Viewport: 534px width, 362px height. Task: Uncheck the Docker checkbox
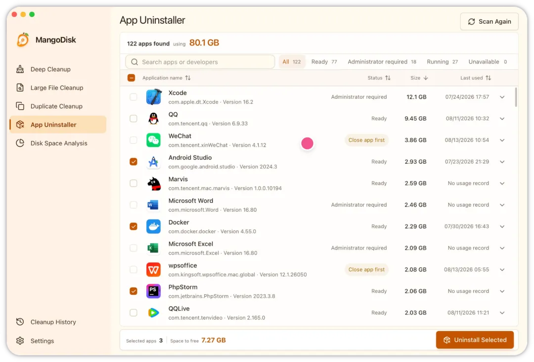(x=133, y=226)
